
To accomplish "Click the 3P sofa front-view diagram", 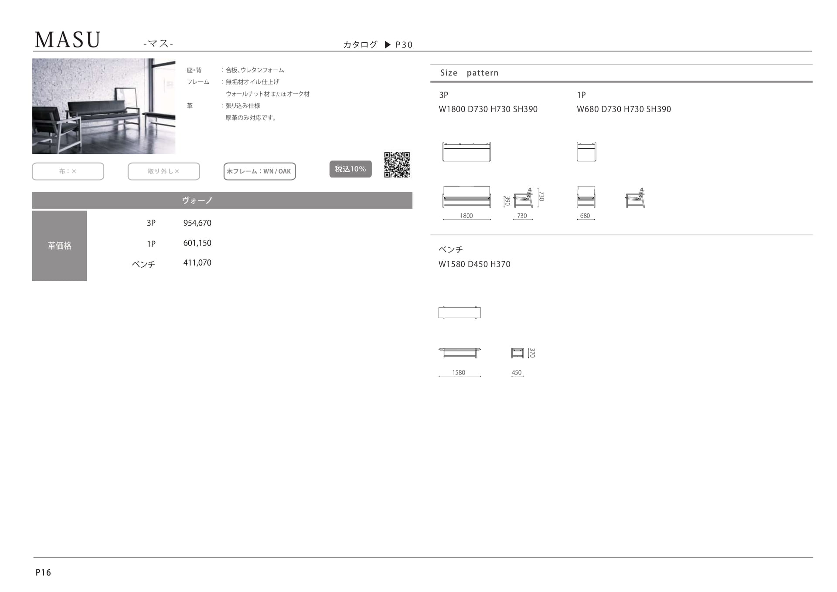I will pos(466,196).
